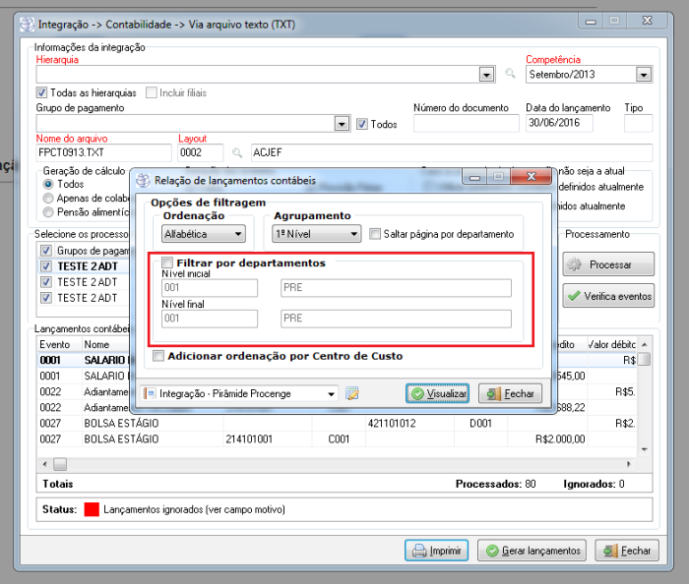Click the Hierarquia search magnifier icon
The image size is (689, 584).
510,74
